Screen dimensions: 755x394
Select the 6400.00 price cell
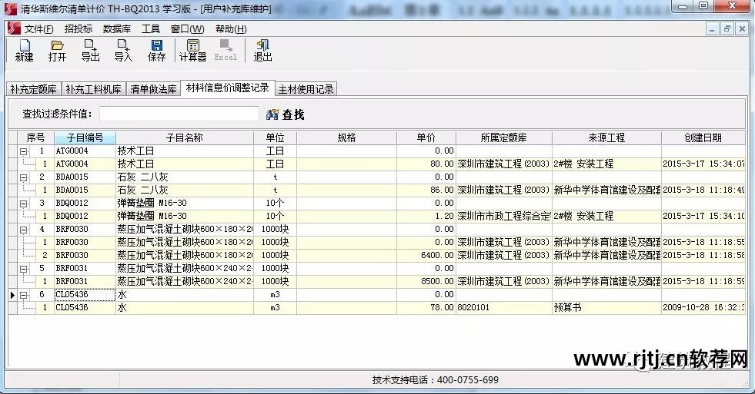tap(426, 255)
